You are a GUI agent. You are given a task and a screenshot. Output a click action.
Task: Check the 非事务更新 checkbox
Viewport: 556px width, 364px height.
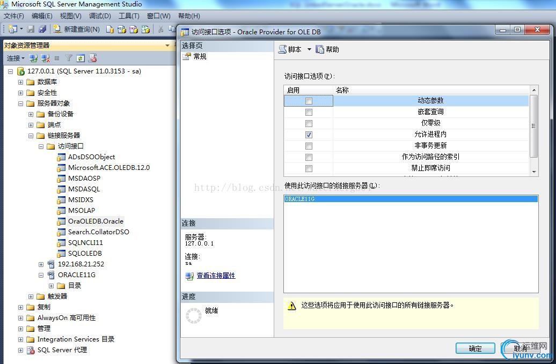309,146
